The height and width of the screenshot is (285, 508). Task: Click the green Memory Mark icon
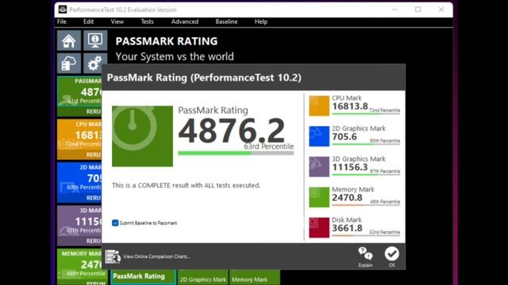319,197
